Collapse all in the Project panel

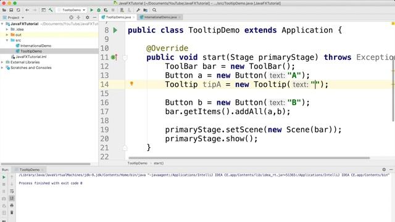pyautogui.click(x=78, y=17)
